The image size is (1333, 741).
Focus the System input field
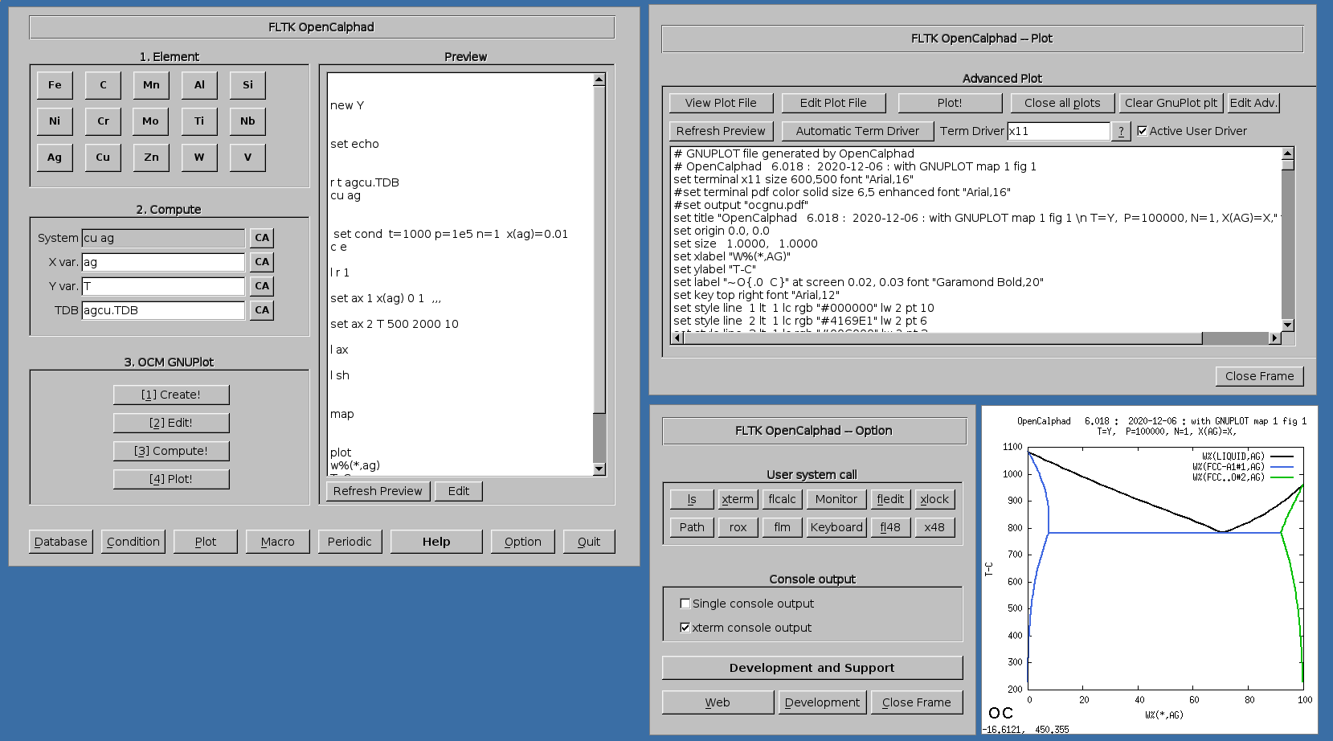(x=163, y=238)
